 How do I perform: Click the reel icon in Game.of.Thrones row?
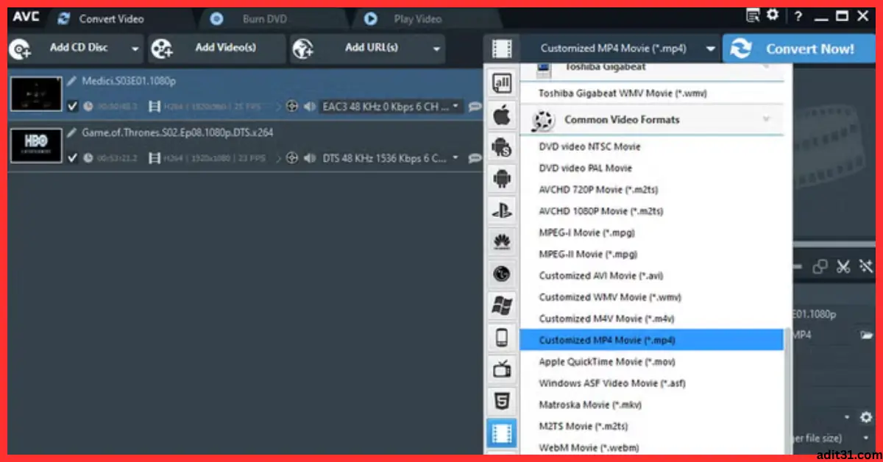click(x=292, y=157)
